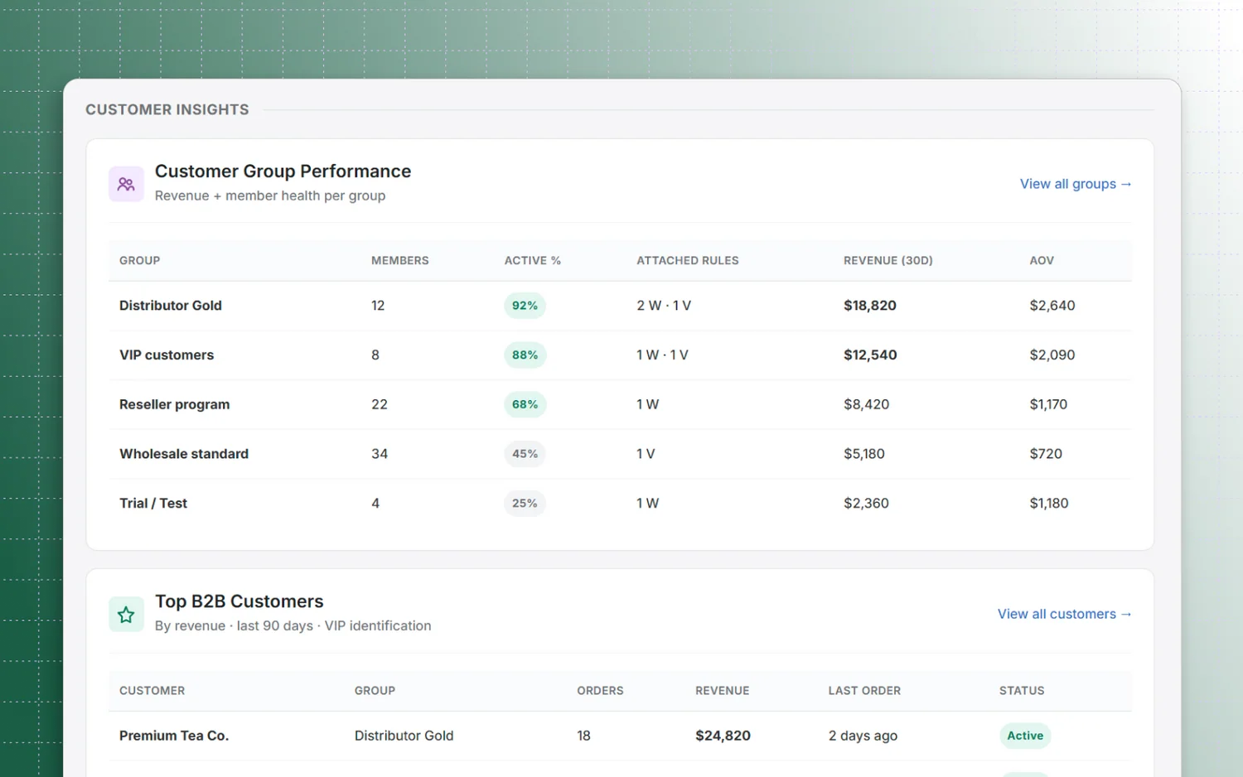1243x777 pixels.
Task: Click the ACTIVE % column header
Action: tap(533, 260)
